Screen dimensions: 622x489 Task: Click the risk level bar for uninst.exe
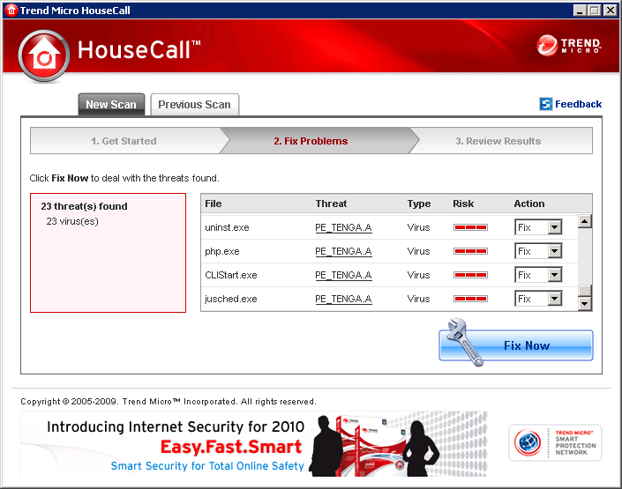470,227
